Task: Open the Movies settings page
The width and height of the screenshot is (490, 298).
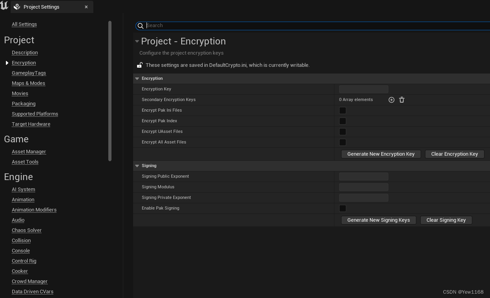Action: pyautogui.click(x=20, y=94)
